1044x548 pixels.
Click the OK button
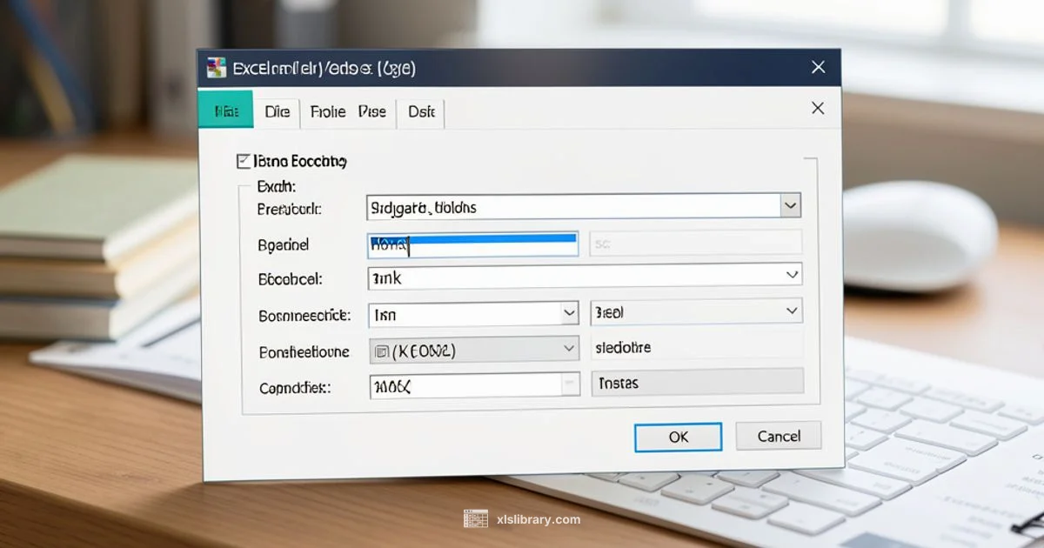point(679,438)
